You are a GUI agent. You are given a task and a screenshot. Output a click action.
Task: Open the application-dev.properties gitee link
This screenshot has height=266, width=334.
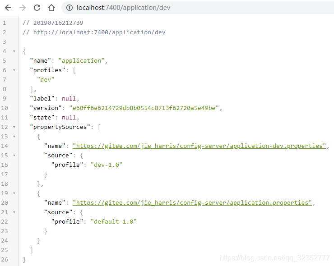point(199,146)
